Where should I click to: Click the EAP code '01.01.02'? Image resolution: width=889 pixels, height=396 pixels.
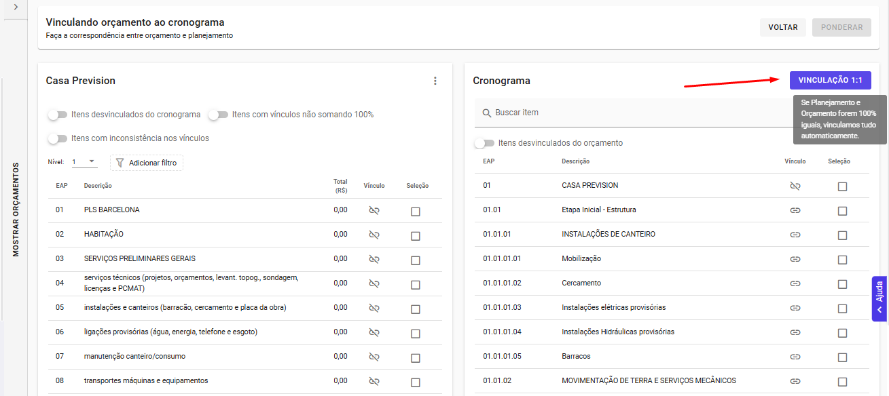coord(497,381)
